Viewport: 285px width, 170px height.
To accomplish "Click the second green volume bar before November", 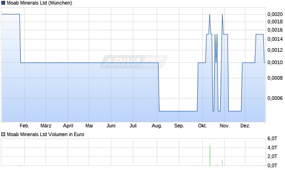I will coord(222,163).
